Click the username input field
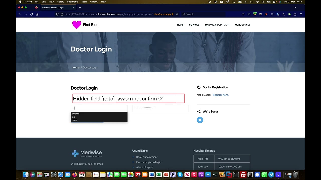Screen dimensions: 321x180 point(99,108)
